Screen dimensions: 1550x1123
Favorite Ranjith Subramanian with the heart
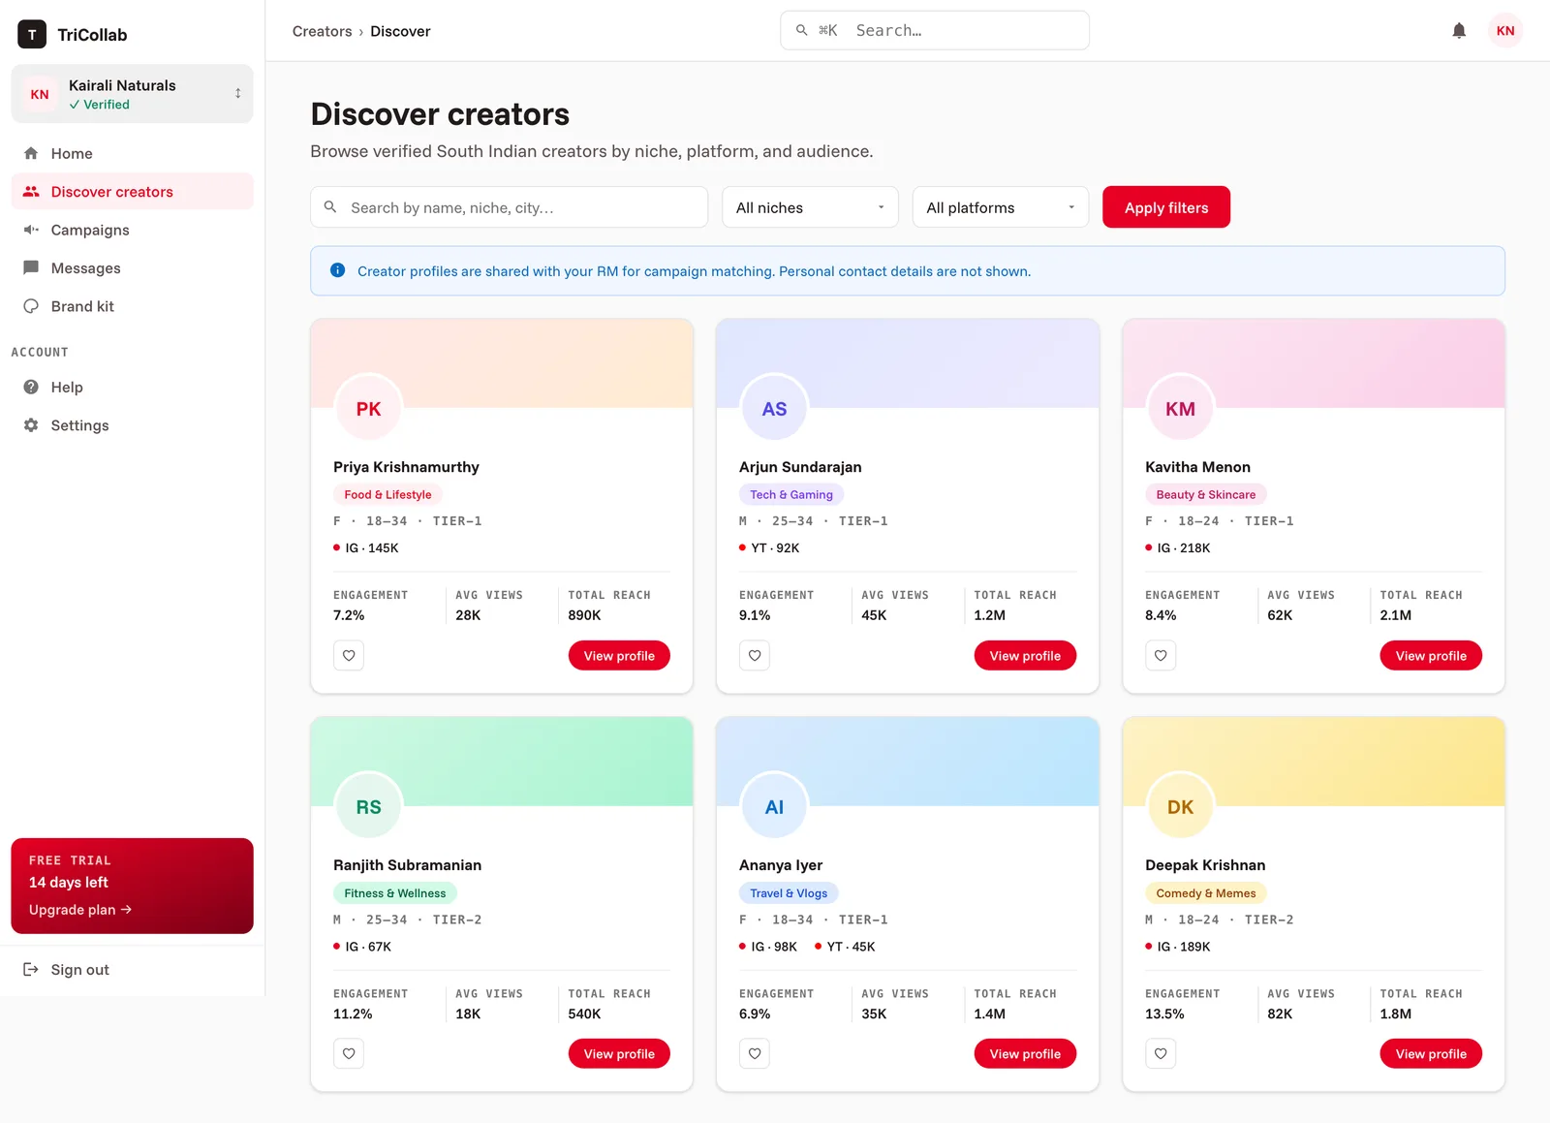[x=349, y=1054]
